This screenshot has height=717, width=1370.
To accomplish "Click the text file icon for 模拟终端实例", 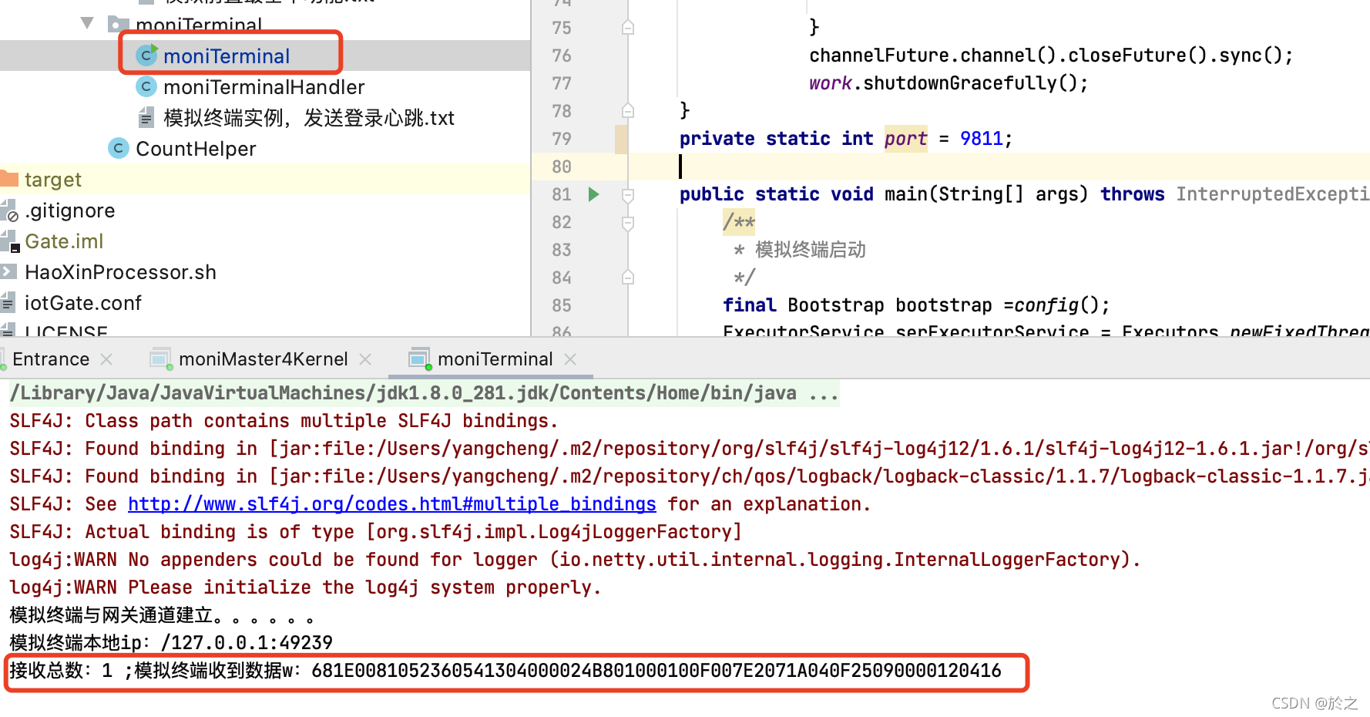I will click(x=146, y=117).
